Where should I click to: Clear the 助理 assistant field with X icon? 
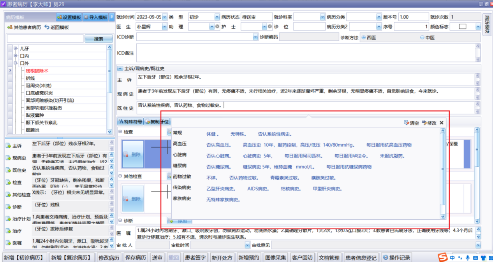217,27
